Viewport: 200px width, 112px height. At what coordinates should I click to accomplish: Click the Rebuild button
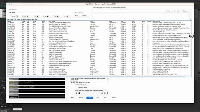coord(81,98)
